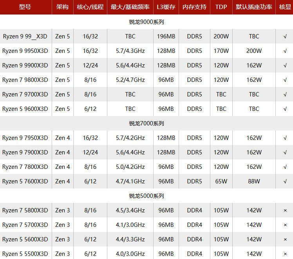Select the 5.2/4.7GHz frequency cell
This screenshot has height=259, width=293.
tap(130, 80)
